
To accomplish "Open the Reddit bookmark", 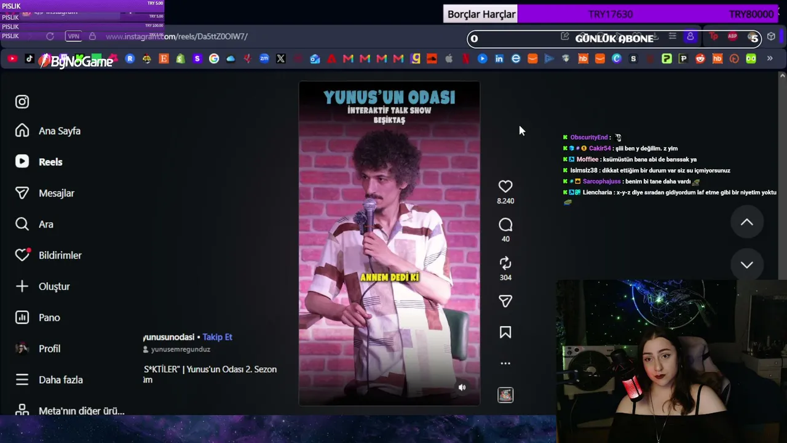I will click(700, 58).
